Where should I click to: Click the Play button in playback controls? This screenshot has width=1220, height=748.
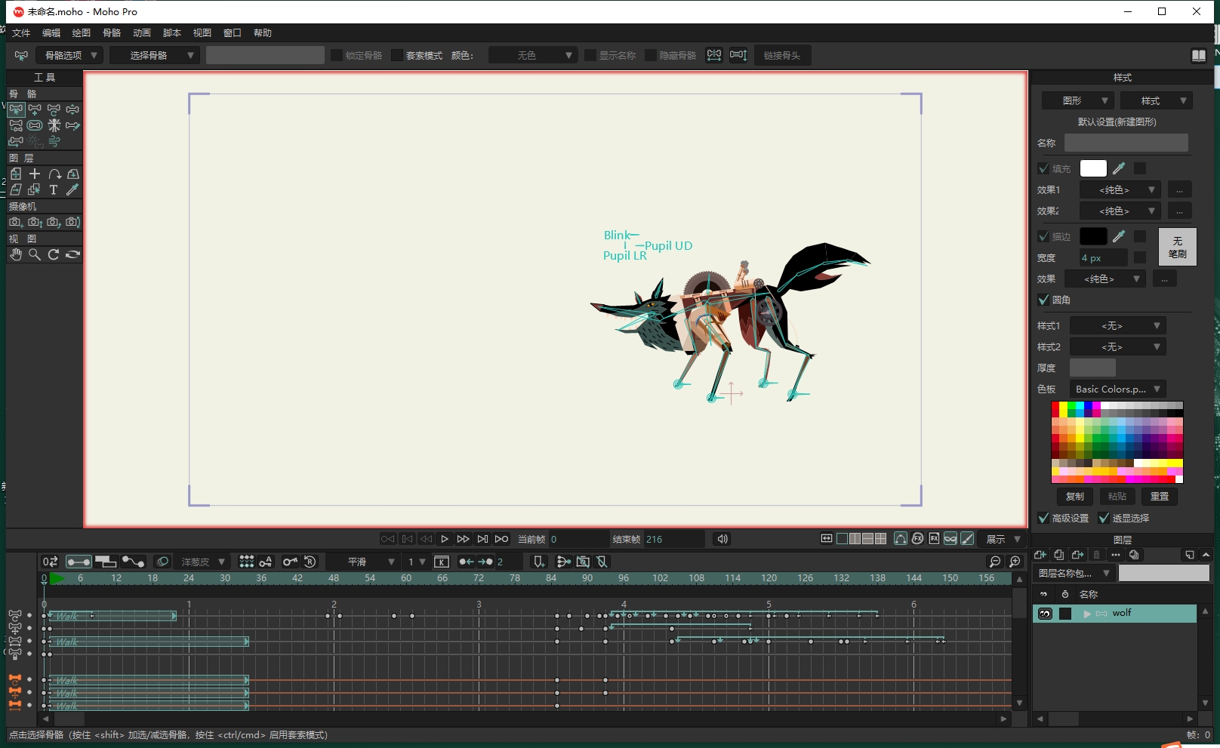pos(445,539)
